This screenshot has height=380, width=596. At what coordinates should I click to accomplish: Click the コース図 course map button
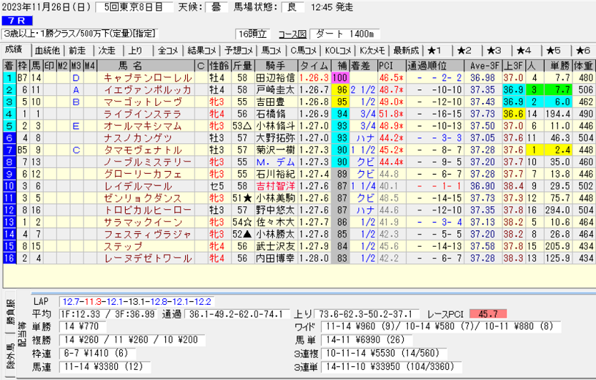(292, 34)
